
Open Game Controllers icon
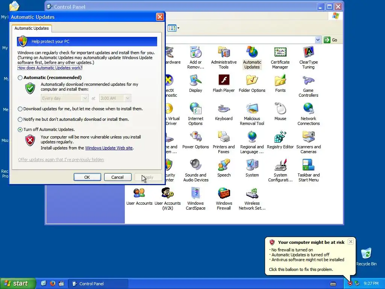(x=308, y=86)
